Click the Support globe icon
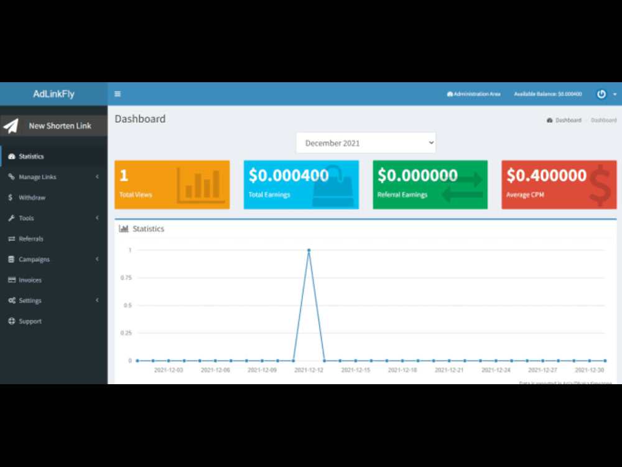The width and height of the screenshot is (622, 467). 11,321
